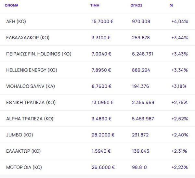This screenshot has height=178, width=195.
Task: Click HELLENiQ ENERGY (ΚΟ) row name
Action: (31, 70)
